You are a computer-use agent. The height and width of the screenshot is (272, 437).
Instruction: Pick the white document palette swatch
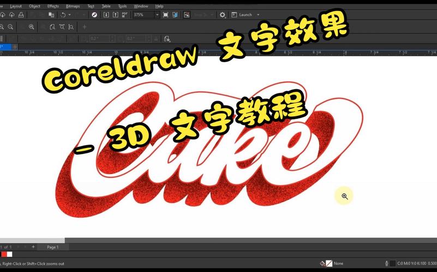[x=10, y=254]
